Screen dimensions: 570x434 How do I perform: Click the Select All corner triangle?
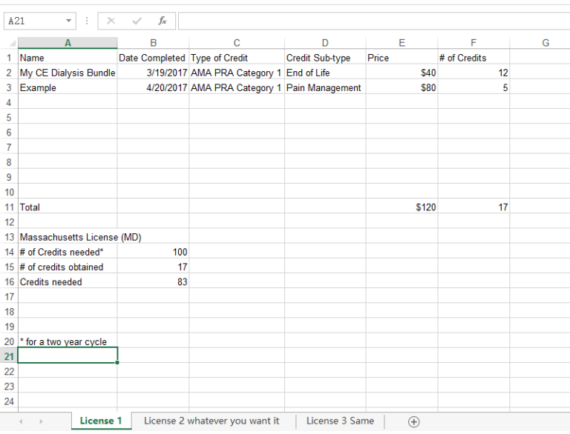click(11, 43)
